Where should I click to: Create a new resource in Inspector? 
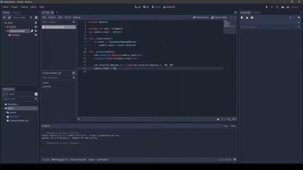pos(242,17)
